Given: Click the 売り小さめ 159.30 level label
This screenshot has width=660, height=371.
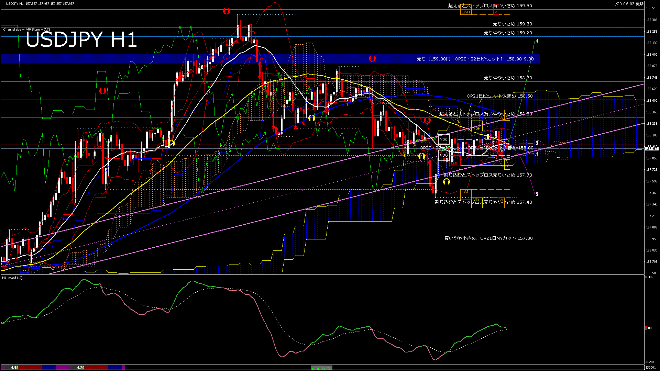Looking at the screenshot, I should point(512,24).
